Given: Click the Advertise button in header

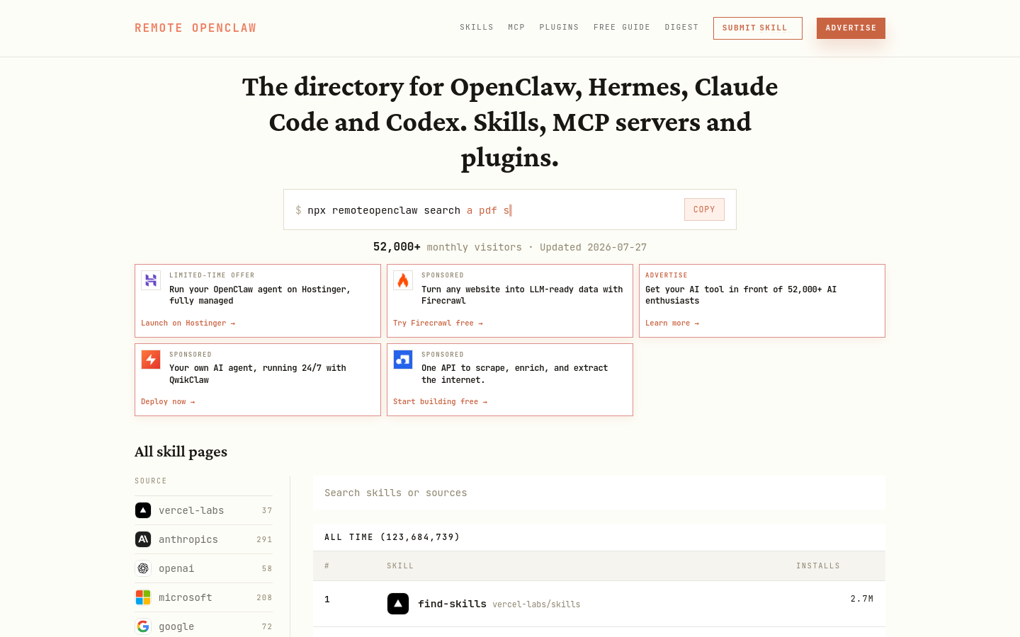Looking at the screenshot, I should pos(851,28).
